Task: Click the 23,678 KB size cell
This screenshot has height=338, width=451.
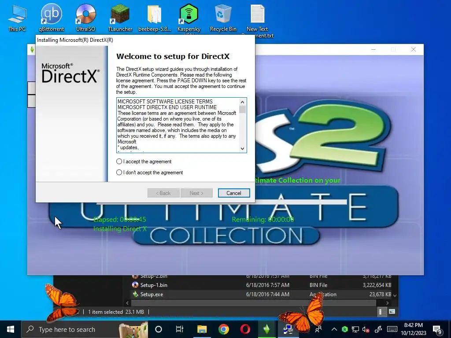Action: pyautogui.click(x=380, y=294)
